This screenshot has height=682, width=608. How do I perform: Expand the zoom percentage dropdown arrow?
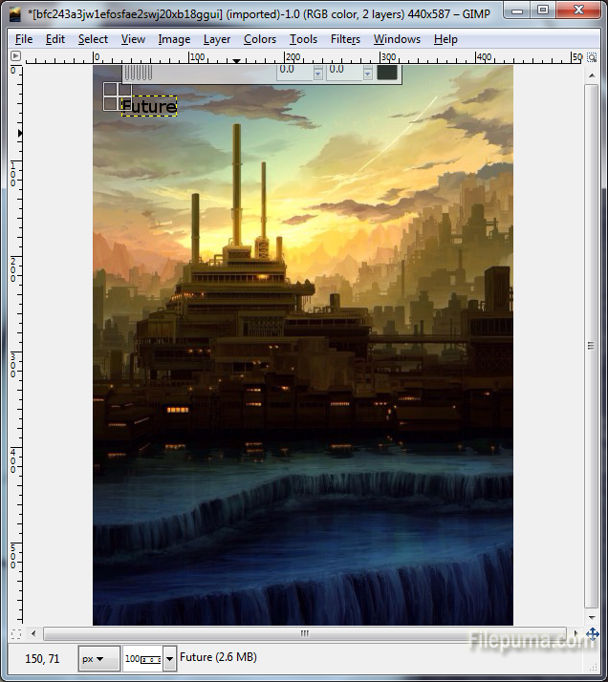(x=170, y=658)
